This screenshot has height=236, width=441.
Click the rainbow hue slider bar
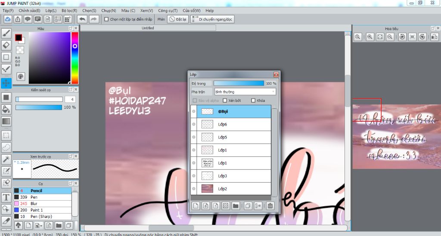(x=75, y=58)
